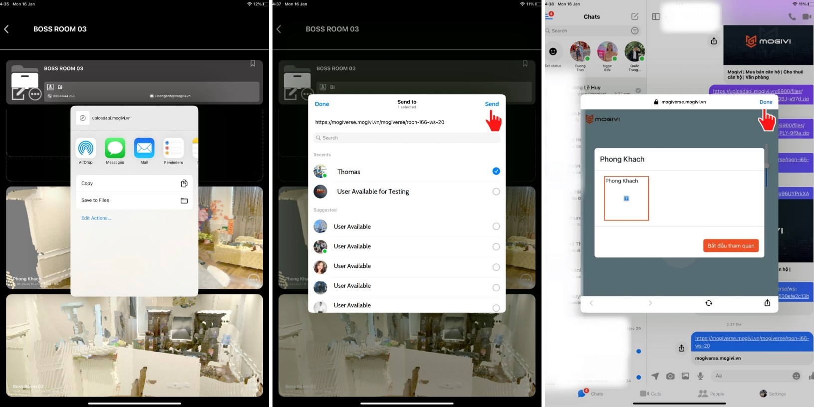Open the mogiverse roon-i66-ws-20 link message
Viewport: 814px width, 407px height.
pos(752,342)
